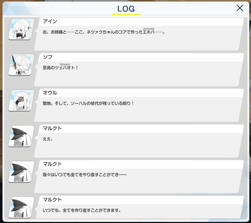Click the マルクト name above ええ。
Viewport: 251px width, 223px height.
click(52, 128)
